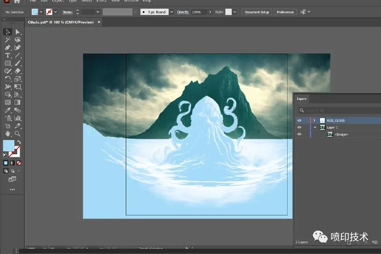Image resolution: width=381 pixels, height=254 pixels.
Task: Select the Zoom tool
Action: tap(18, 133)
